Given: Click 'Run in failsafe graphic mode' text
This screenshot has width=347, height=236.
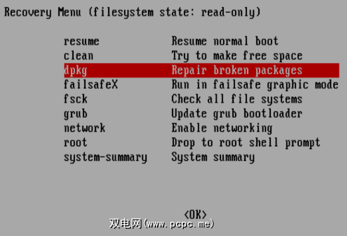Looking at the screenshot, I should [x=255, y=85].
